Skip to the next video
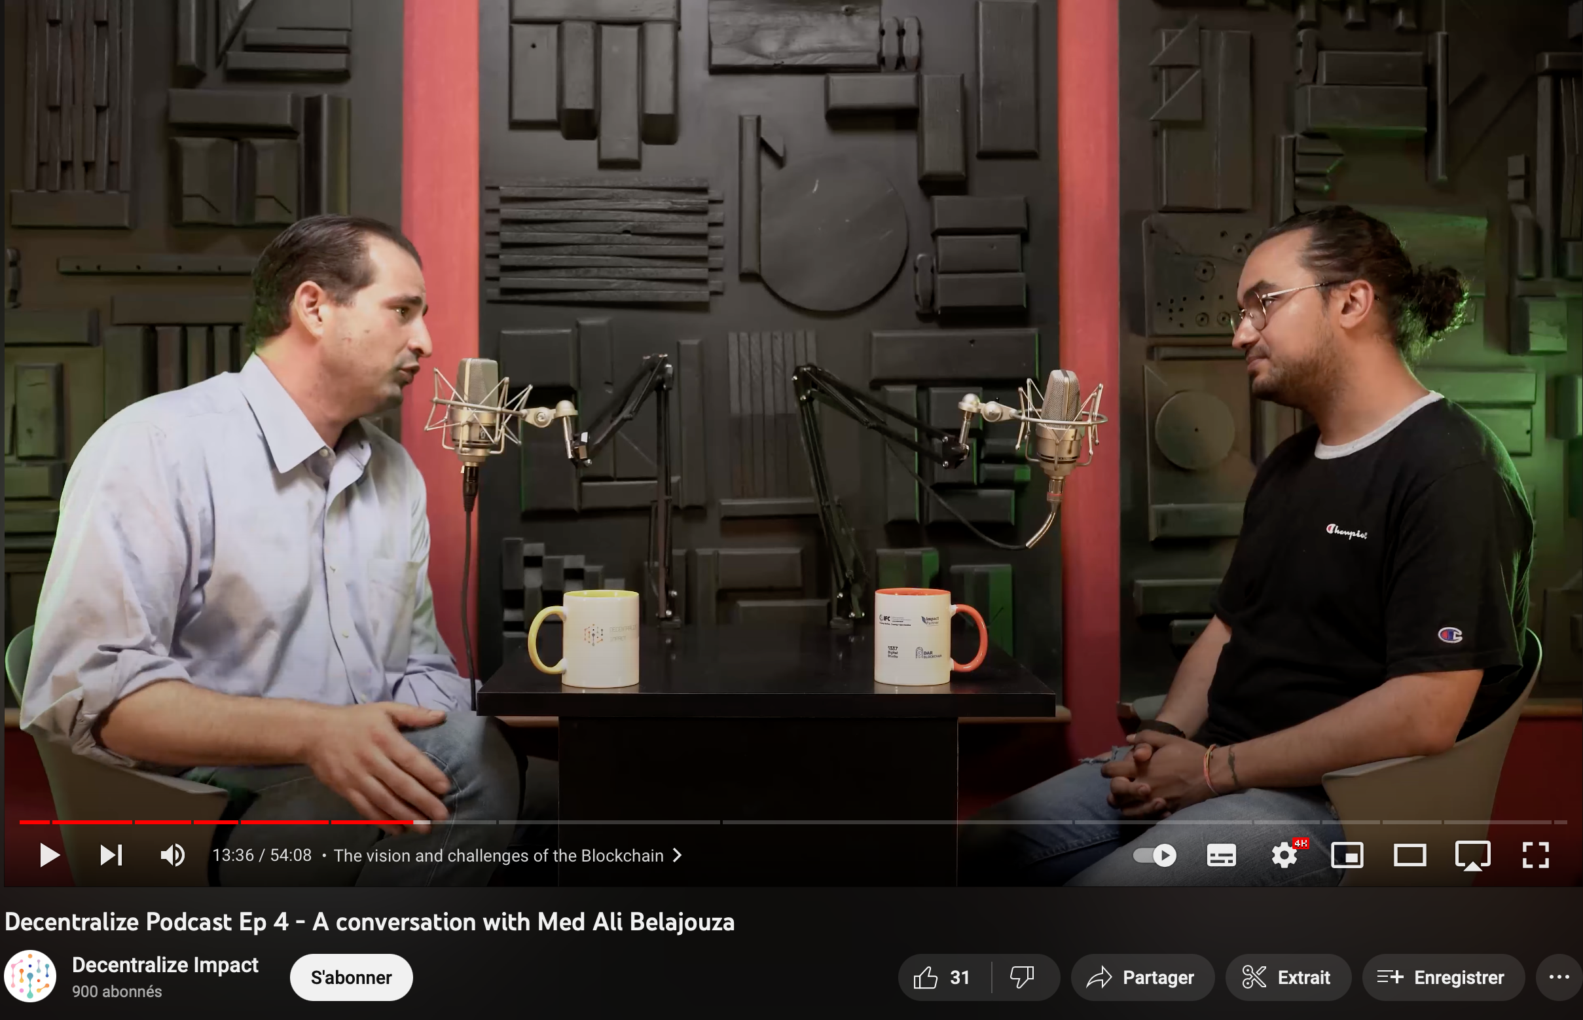This screenshot has width=1583, height=1020. click(x=111, y=855)
